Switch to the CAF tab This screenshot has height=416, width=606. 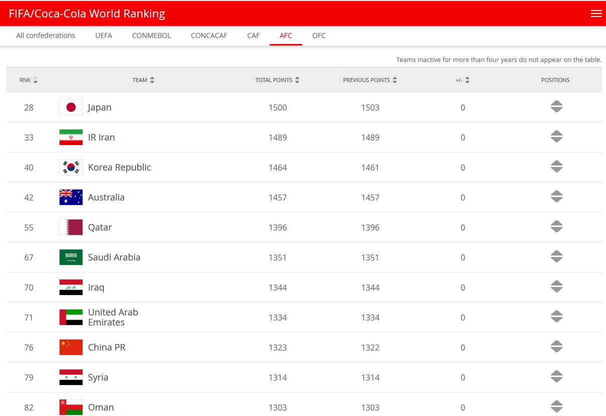click(254, 35)
